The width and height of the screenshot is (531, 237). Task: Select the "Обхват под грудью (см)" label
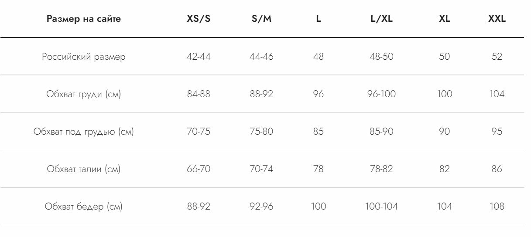[84, 132]
